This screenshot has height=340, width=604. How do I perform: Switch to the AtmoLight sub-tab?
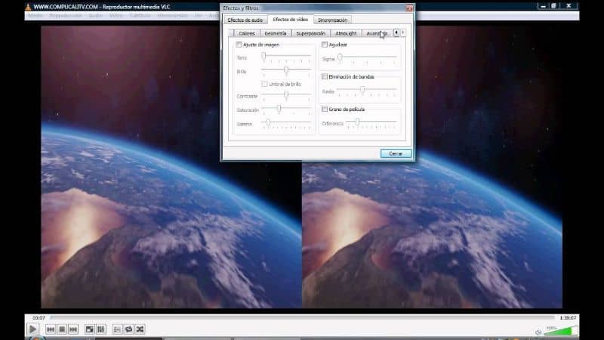pyautogui.click(x=346, y=33)
